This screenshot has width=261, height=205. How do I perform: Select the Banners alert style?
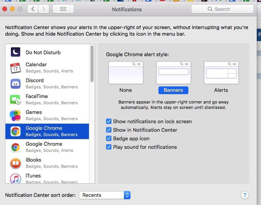pos(173,73)
